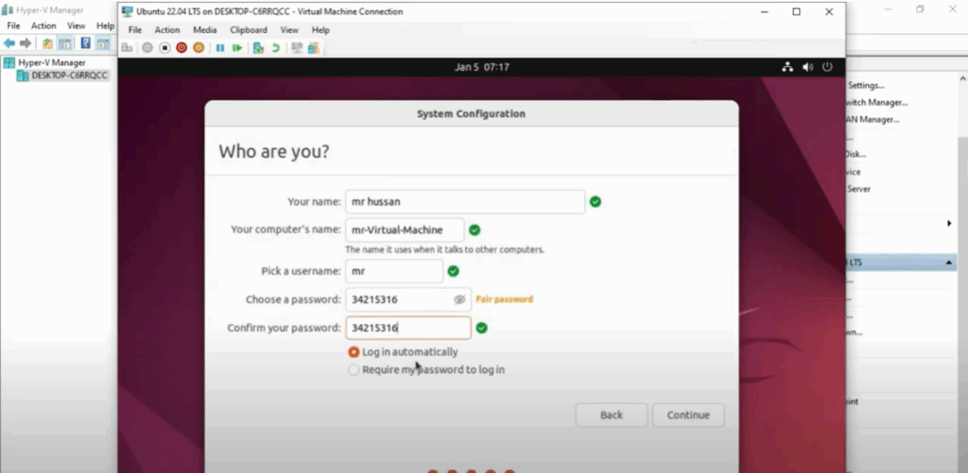Collapse the LTS section arrow in Actions pane
This screenshot has width=968, height=473.
(948, 262)
